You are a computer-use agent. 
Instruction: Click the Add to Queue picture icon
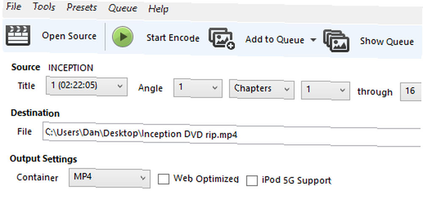pos(222,38)
